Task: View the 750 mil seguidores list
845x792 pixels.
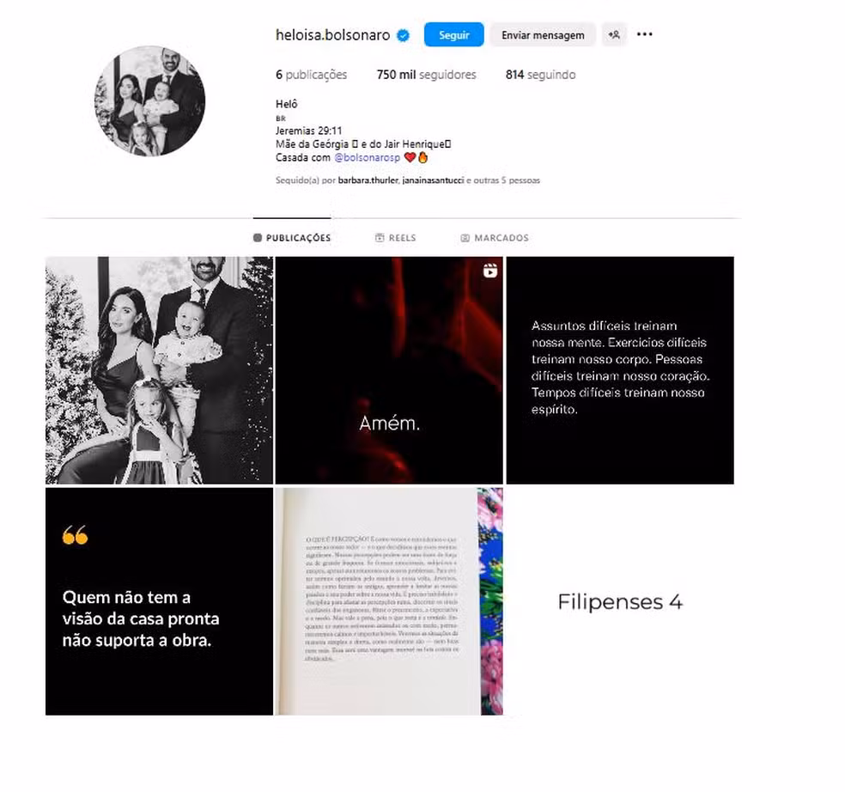Action: coord(426,75)
